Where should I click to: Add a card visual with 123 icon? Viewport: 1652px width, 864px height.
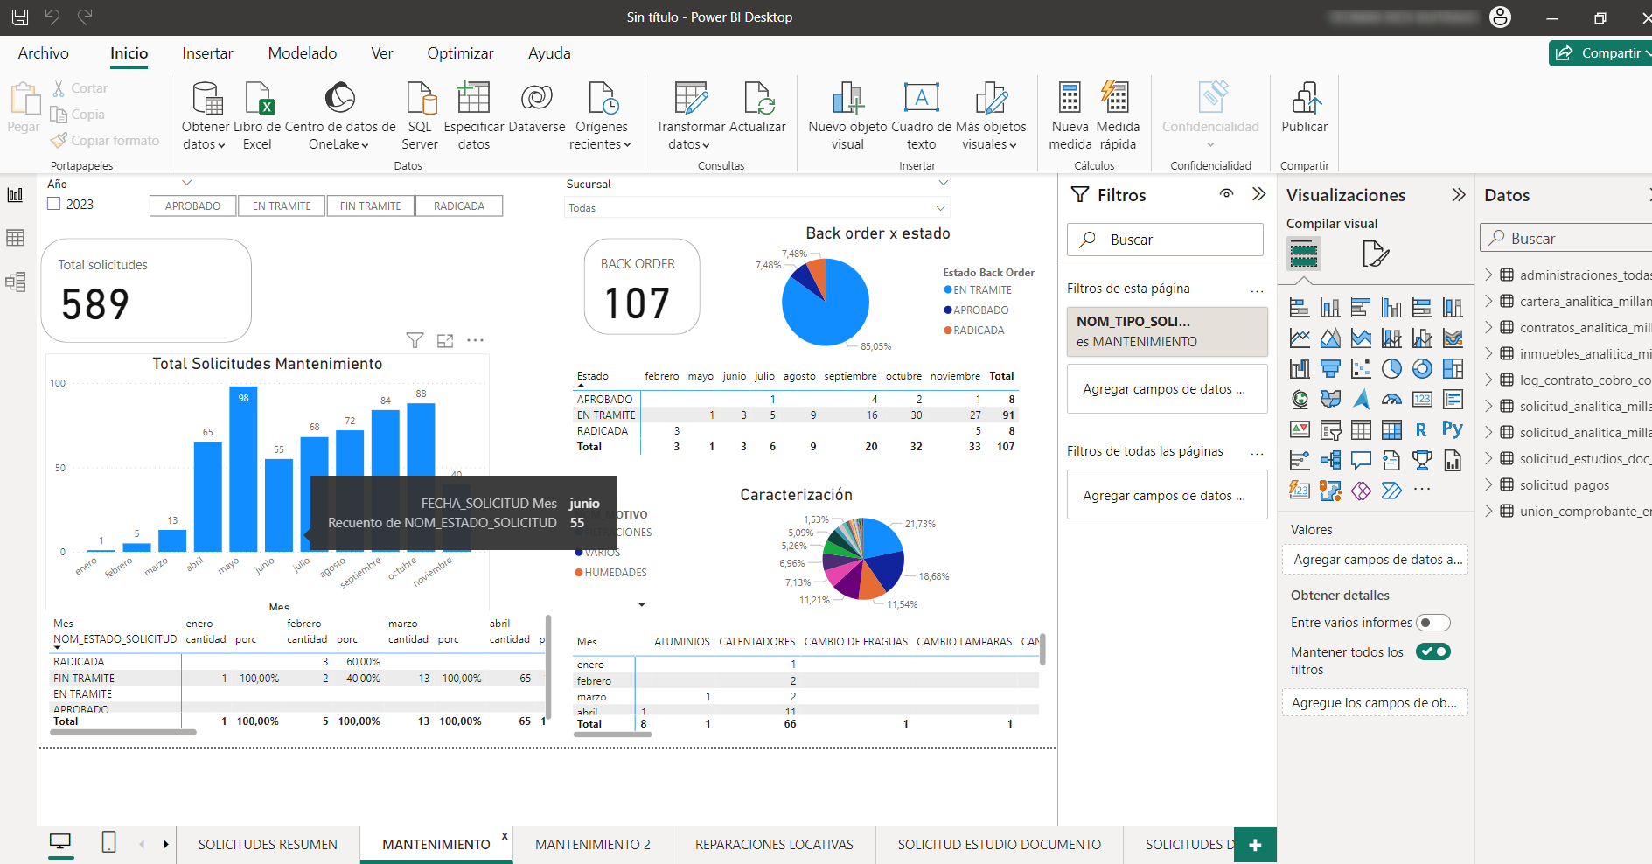pyautogui.click(x=1422, y=399)
